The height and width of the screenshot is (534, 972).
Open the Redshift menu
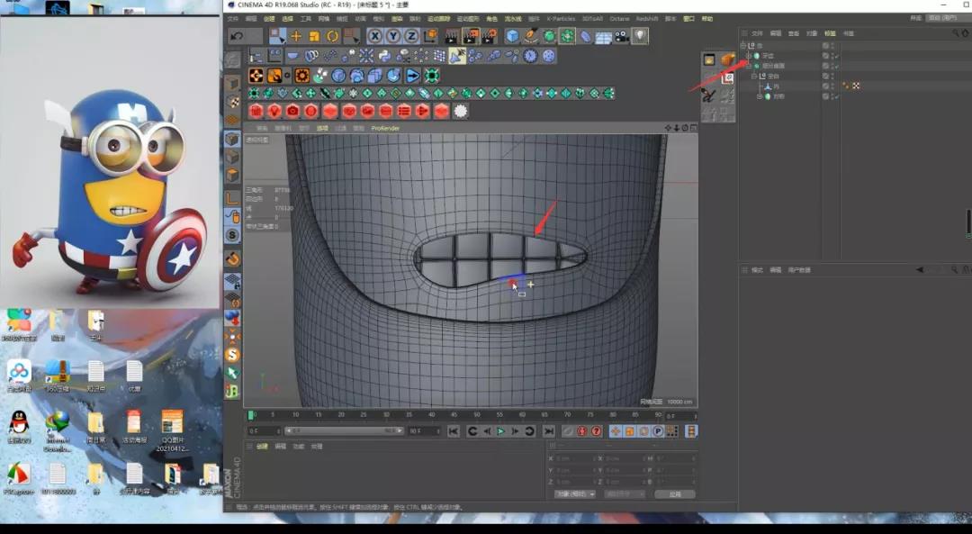[647, 19]
